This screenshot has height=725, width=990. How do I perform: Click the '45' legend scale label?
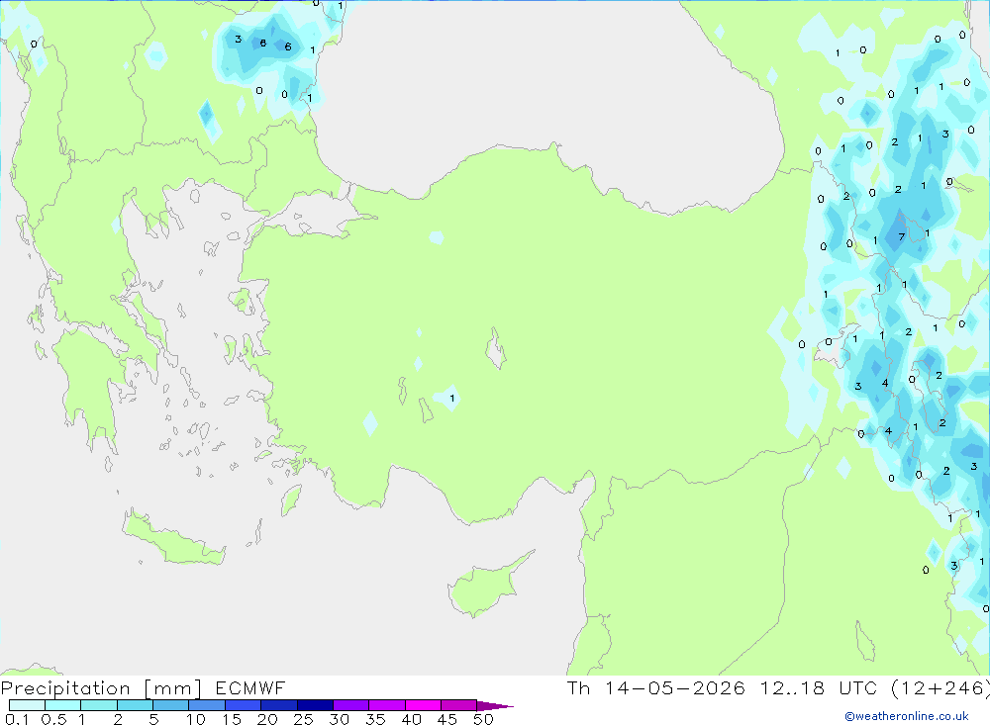(447, 719)
